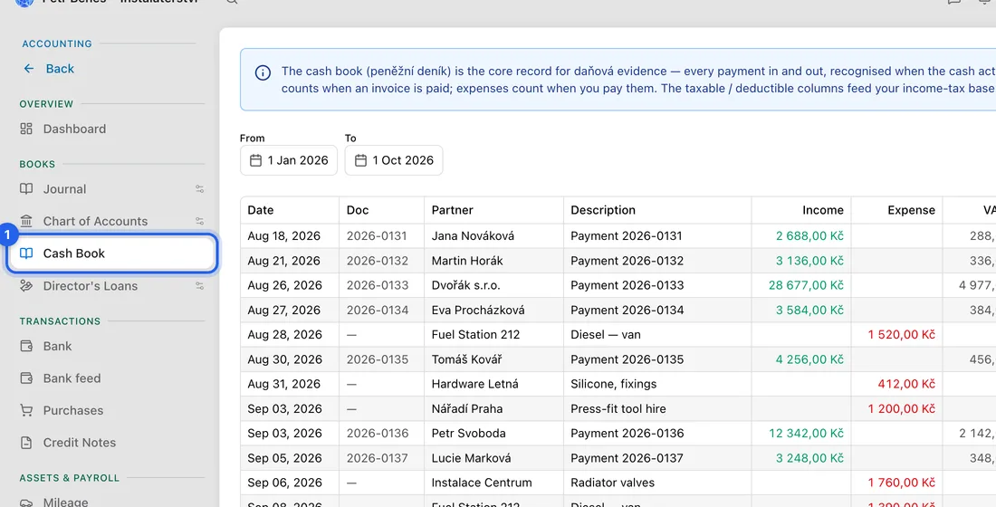Click the Press-fit tool hire description
996x507 pixels.
click(618, 408)
